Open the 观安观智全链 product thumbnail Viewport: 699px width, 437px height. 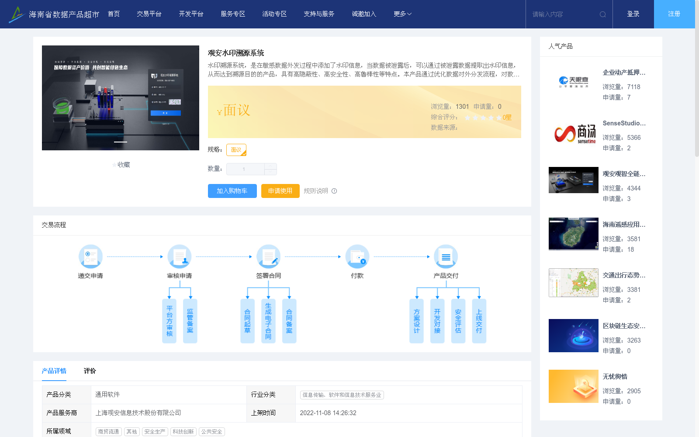[574, 180]
